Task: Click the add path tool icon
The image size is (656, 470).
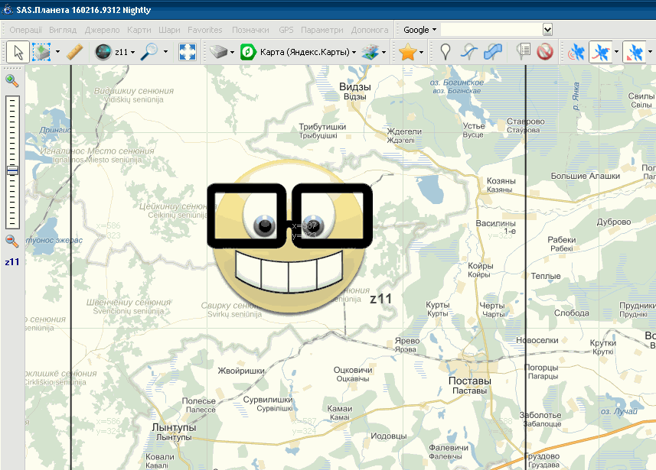Action: tap(469, 52)
